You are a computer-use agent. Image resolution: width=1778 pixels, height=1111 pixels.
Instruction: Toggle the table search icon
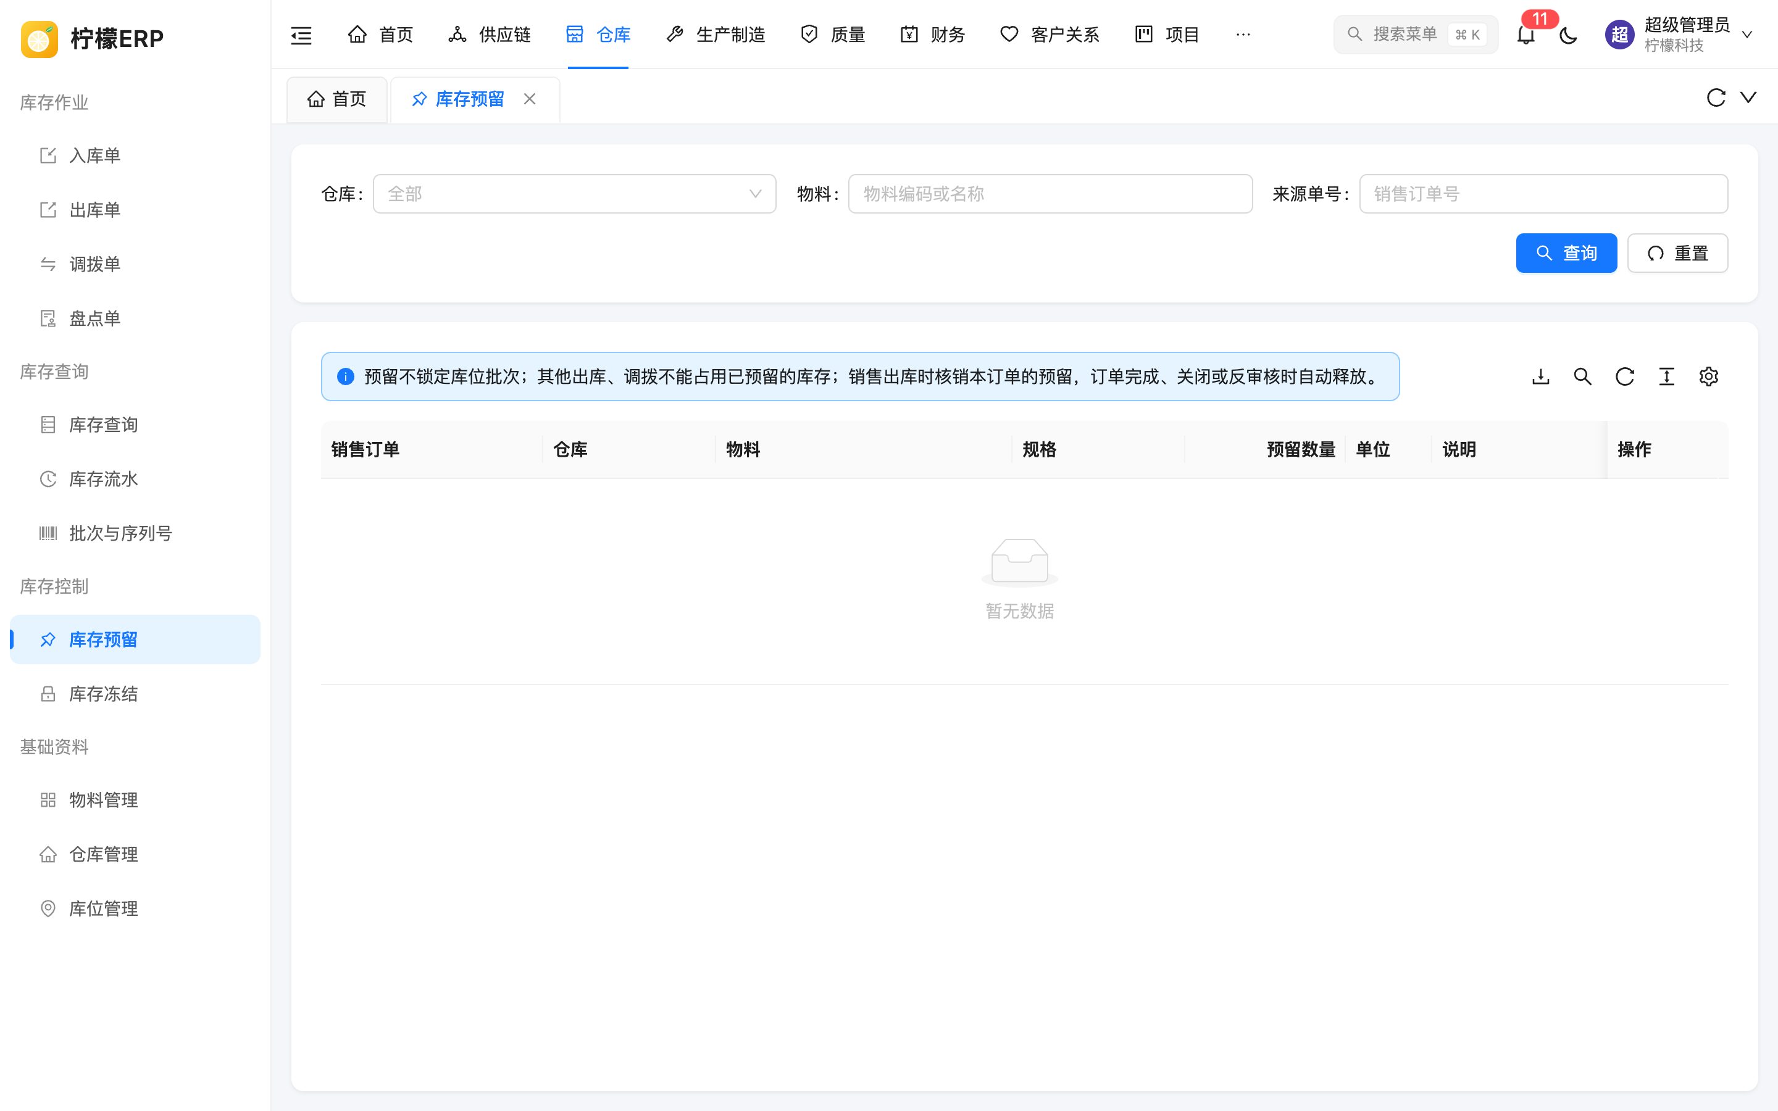1582,377
